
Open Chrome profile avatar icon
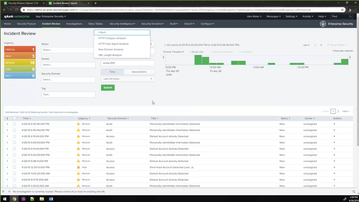tap(350, 10)
